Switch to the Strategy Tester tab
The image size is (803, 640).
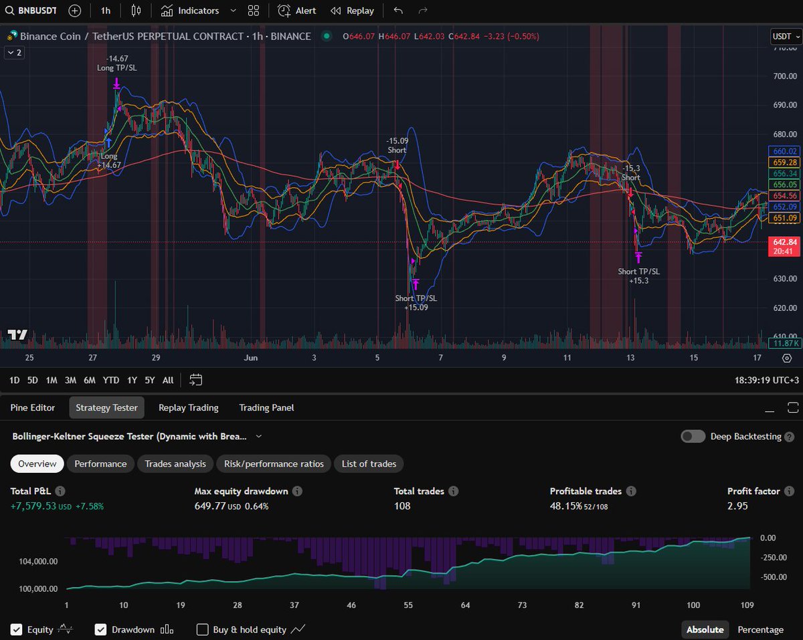pyautogui.click(x=106, y=407)
